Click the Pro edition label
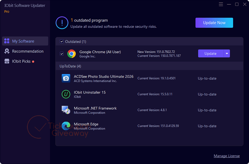This screenshot has width=249, height=164. 7,11
